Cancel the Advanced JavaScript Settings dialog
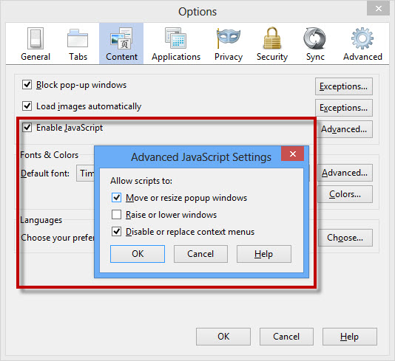This screenshot has width=395, height=361. pyautogui.click(x=200, y=254)
